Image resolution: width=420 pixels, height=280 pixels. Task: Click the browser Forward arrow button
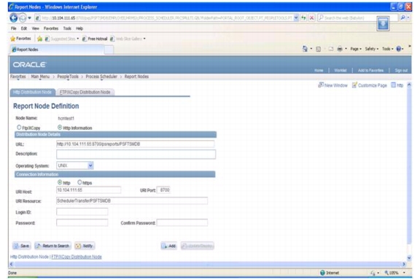click(23, 17)
